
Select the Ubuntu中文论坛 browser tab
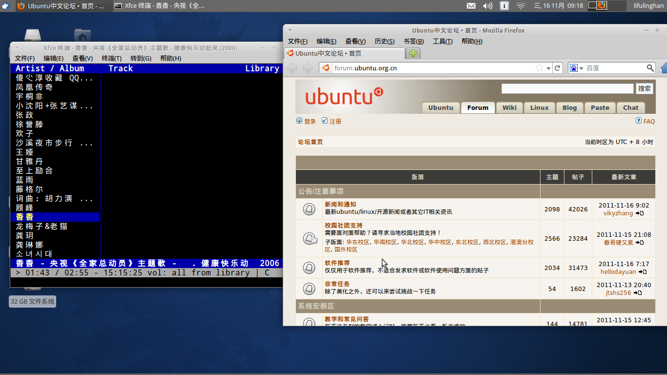coord(344,53)
